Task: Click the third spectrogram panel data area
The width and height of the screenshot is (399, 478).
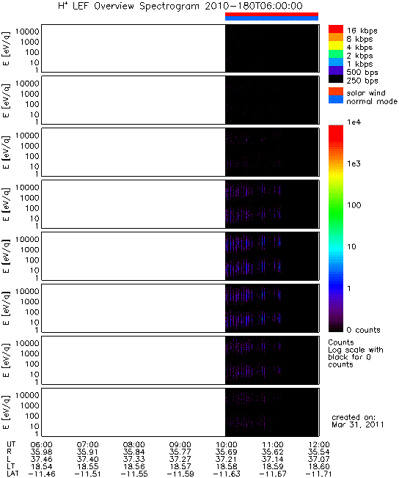Action: tap(180, 152)
